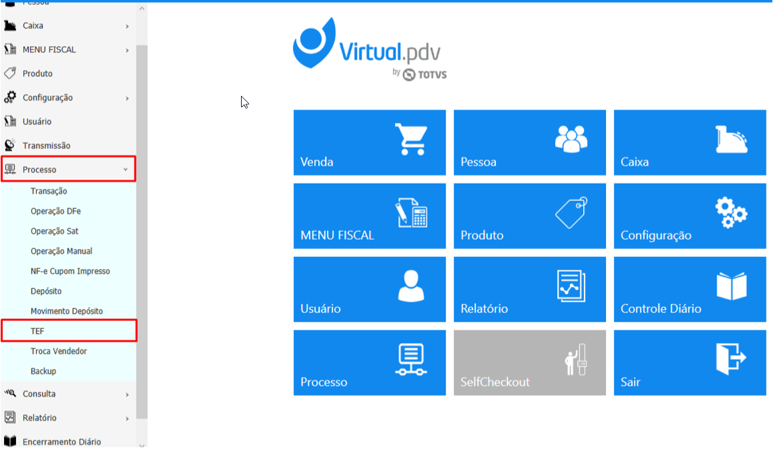775x452 pixels.
Task: Expand the Consulta submenu arrow
Action: tap(127, 395)
